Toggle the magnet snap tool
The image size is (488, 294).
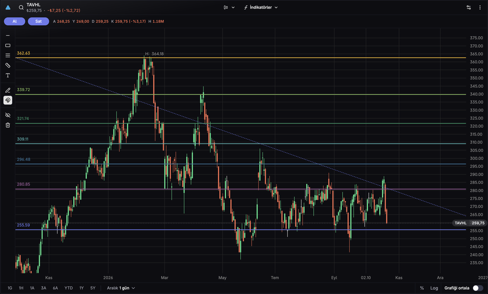pyautogui.click(x=8, y=100)
